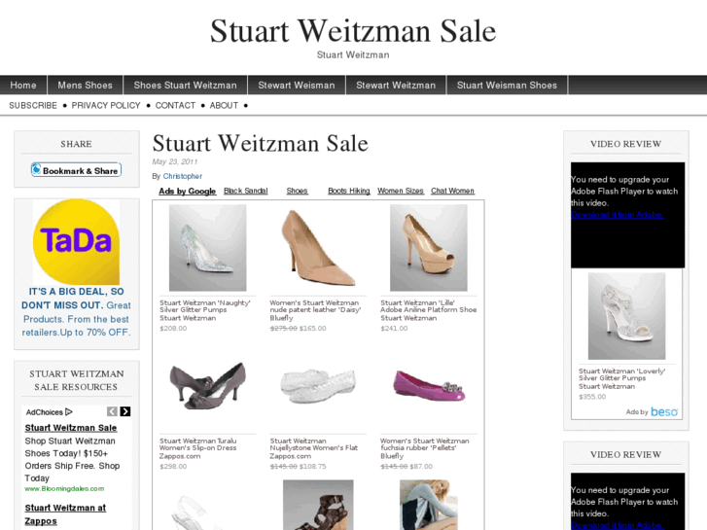Click the $241.00 price text
Viewport: 707px width, 530px height.
pos(394,329)
